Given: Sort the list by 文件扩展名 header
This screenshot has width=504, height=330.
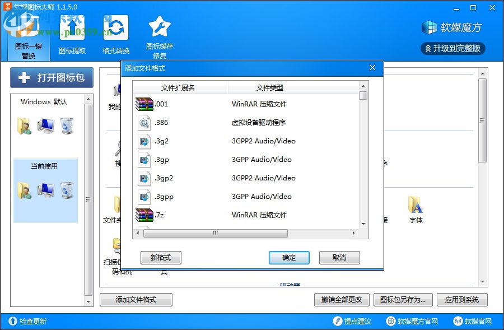Looking at the screenshot, I should pyautogui.click(x=179, y=89).
